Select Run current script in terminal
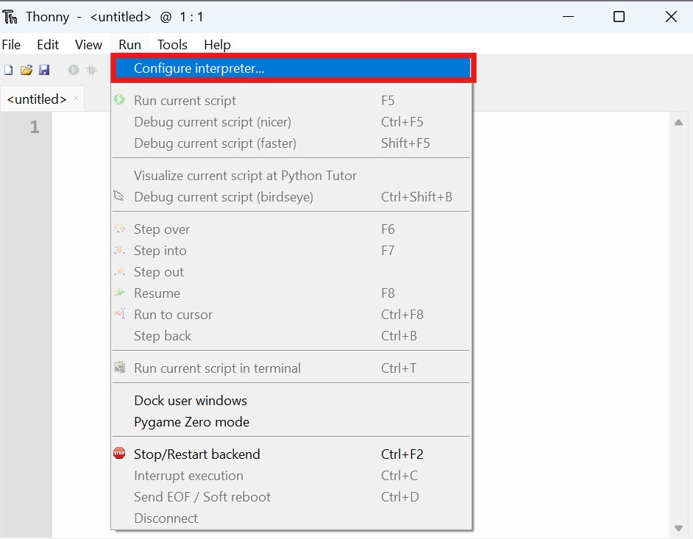Image resolution: width=693 pixels, height=539 pixels. point(292,368)
